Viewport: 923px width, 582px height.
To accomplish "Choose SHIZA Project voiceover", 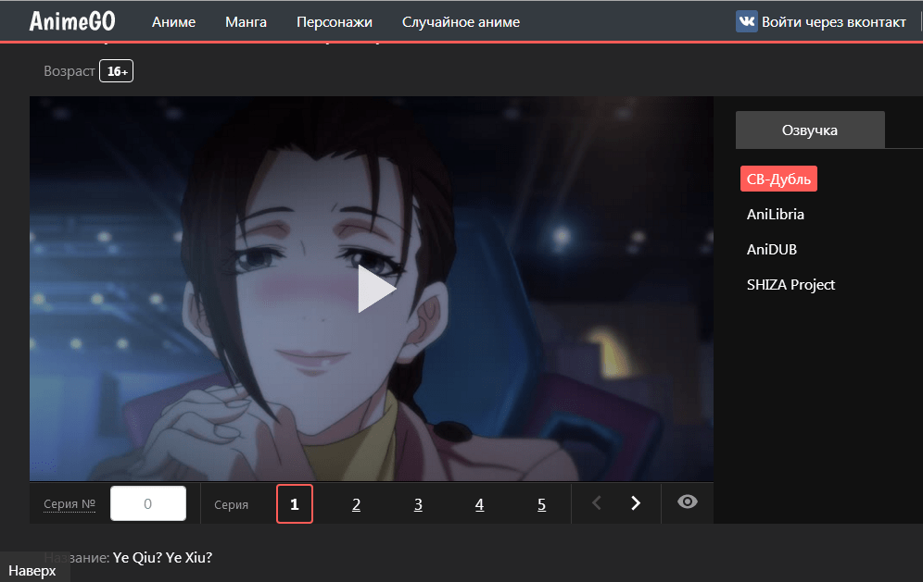I will pyautogui.click(x=790, y=285).
